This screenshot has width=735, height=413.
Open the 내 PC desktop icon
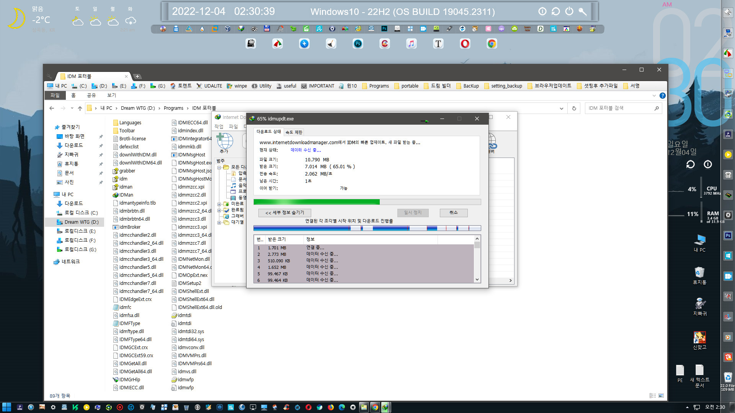tap(699, 243)
